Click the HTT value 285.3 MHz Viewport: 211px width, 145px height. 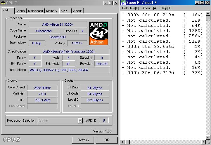click(x=42, y=100)
